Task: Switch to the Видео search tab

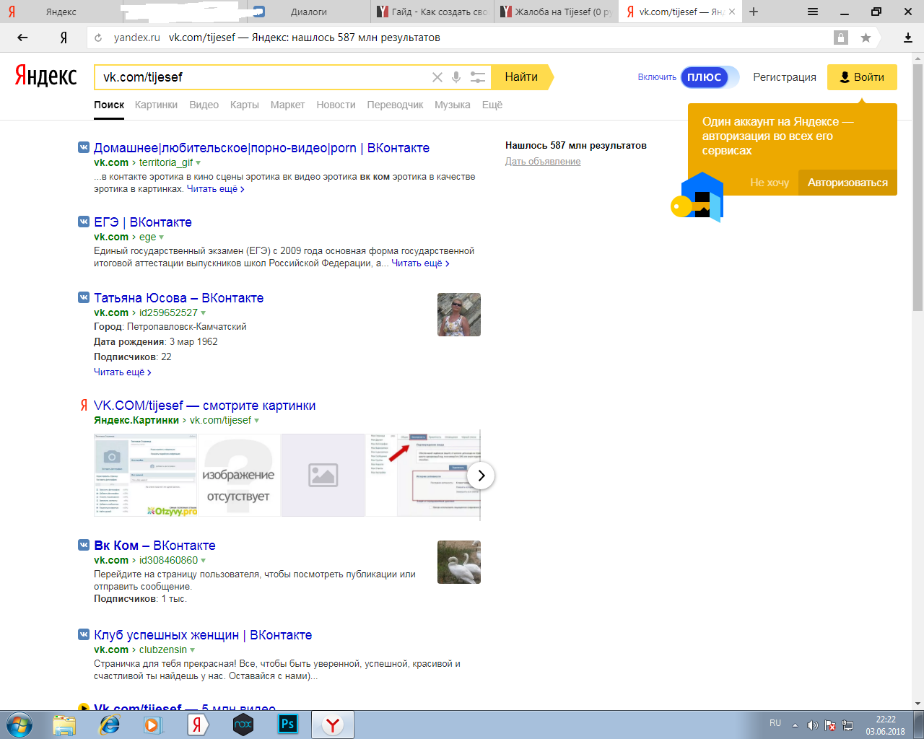Action: [x=204, y=105]
